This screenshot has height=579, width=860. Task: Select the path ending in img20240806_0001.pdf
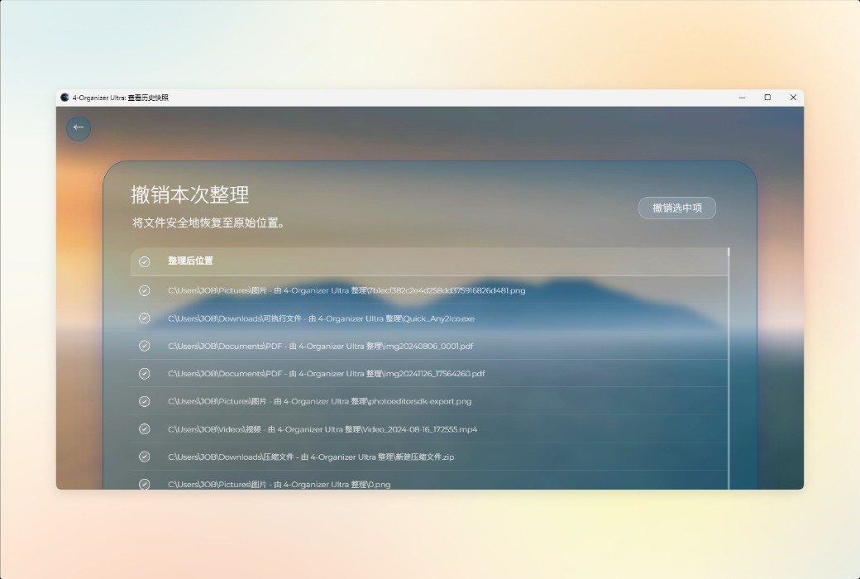[x=320, y=346]
